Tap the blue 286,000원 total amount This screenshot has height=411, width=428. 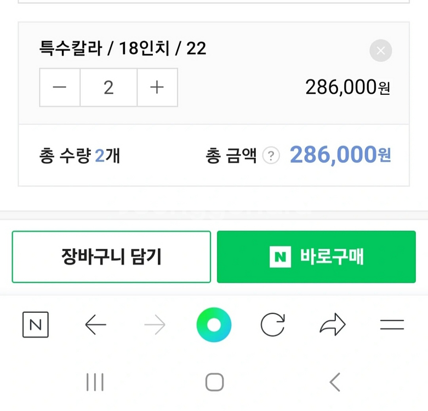(x=340, y=155)
